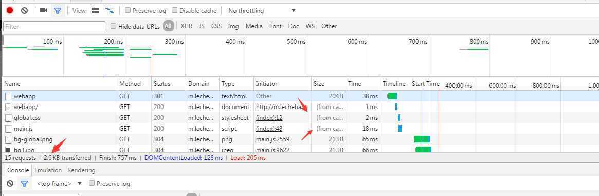This screenshot has width=599, height=196.
Task: Click file icon beside webapp row
Action: pos(8,96)
